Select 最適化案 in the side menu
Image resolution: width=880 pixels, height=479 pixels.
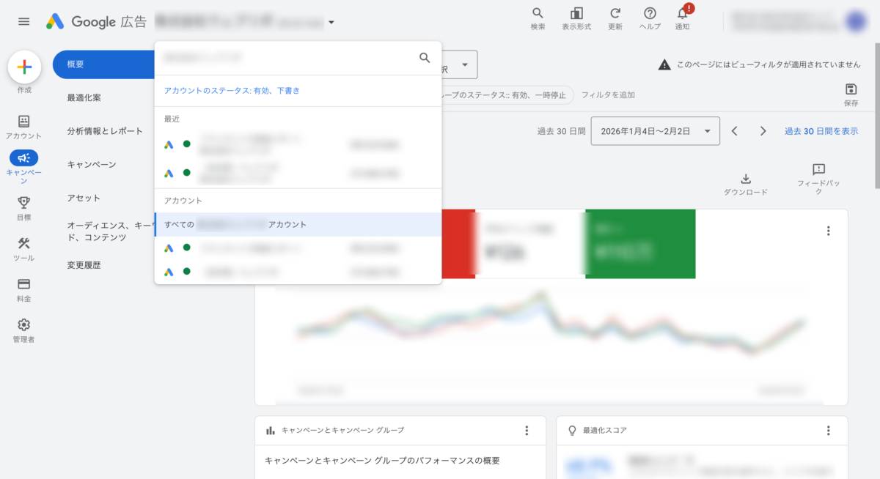point(84,97)
